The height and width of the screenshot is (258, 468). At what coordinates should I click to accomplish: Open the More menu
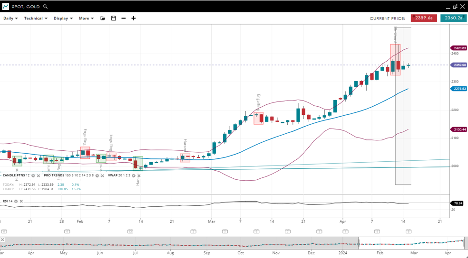[86, 18]
